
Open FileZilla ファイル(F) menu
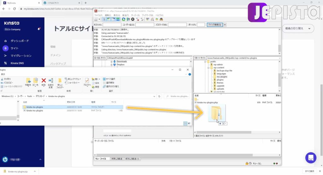98,15
